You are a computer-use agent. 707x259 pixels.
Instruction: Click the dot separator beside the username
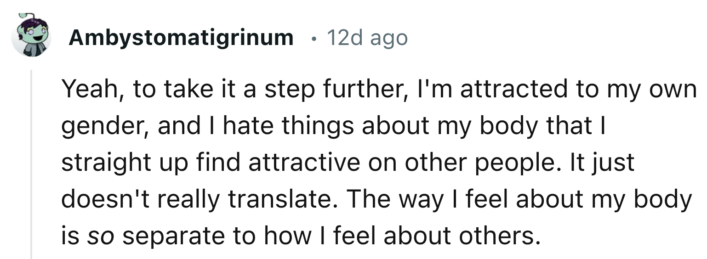(313, 38)
